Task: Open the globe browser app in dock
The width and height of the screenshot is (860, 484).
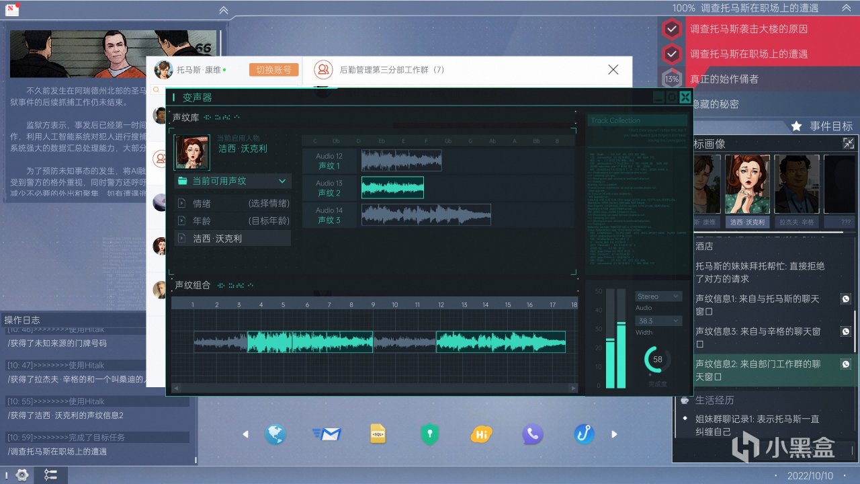Action: click(275, 434)
